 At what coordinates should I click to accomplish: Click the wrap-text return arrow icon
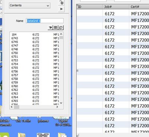coord(50,28)
